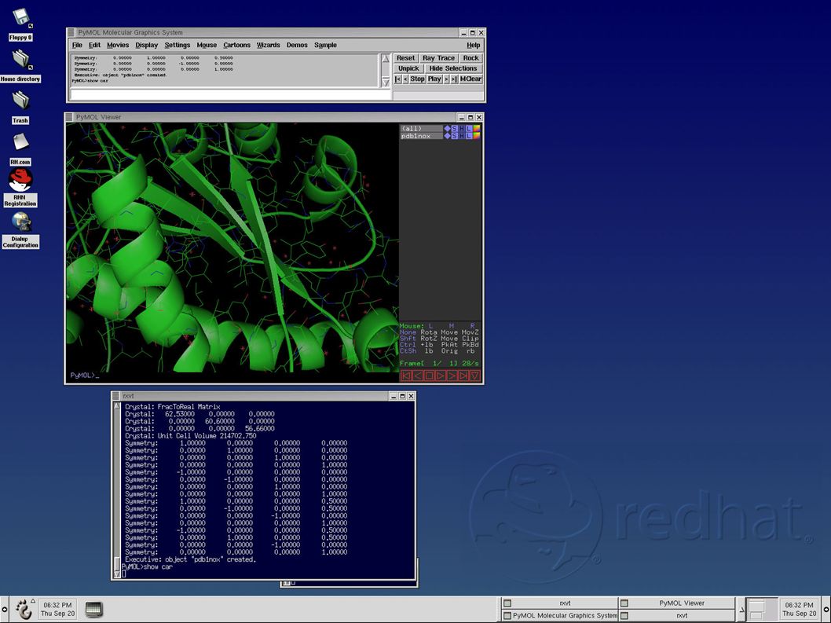The width and height of the screenshot is (831, 623).
Task: Click the Play button
Action: point(434,79)
